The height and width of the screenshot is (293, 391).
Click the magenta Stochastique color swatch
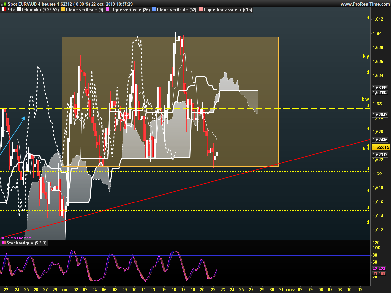coord(4,243)
